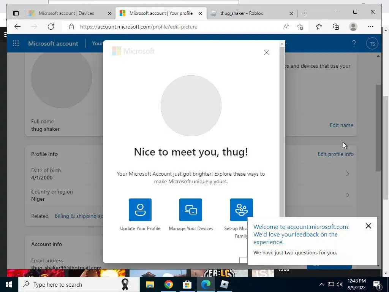Viewport: 389px width, 292px height.
Task: Open the help question mark icon
Action: tap(354, 43)
